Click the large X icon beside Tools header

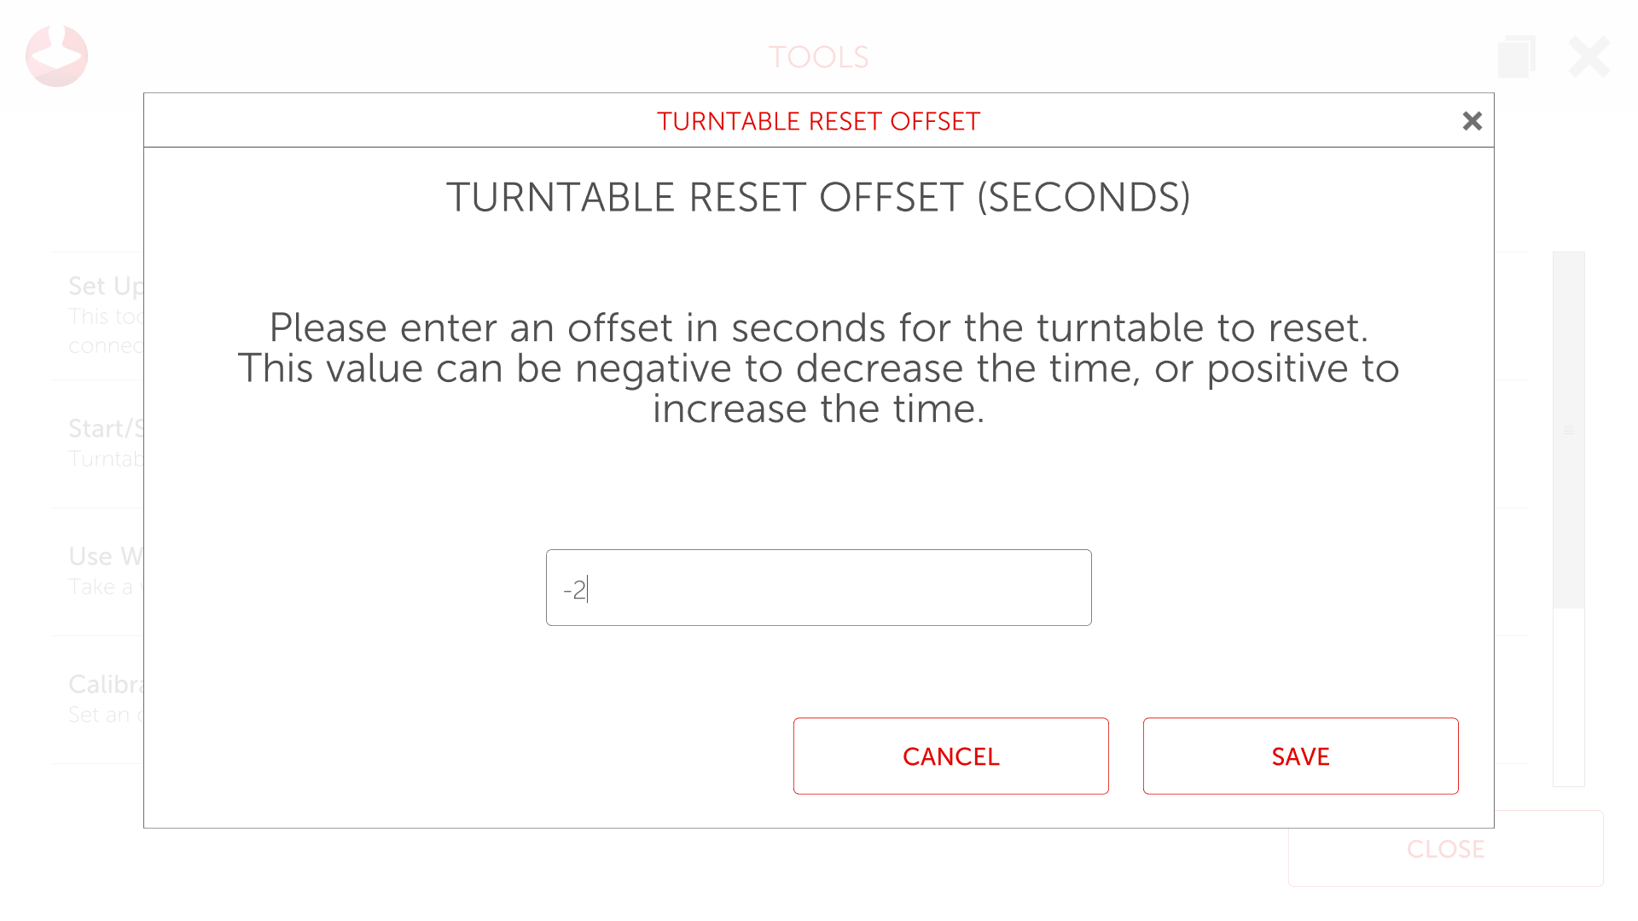pyautogui.click(x=1589, y=56)
